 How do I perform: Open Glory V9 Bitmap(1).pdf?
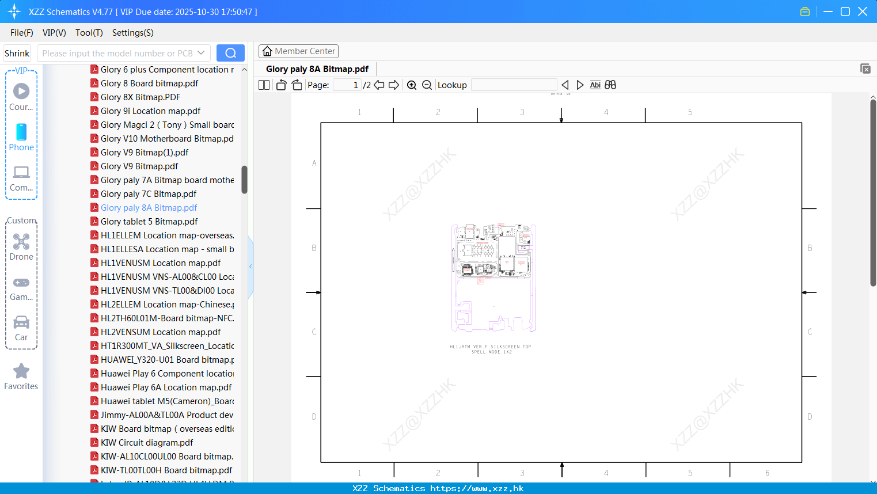pyautogui.click(x=139, y=153)
